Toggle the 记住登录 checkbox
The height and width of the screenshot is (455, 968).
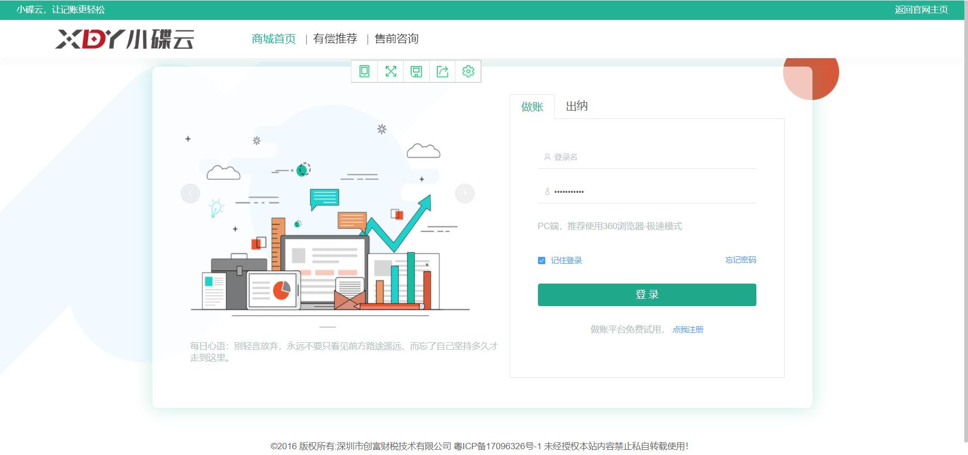(x=542, y=261)
